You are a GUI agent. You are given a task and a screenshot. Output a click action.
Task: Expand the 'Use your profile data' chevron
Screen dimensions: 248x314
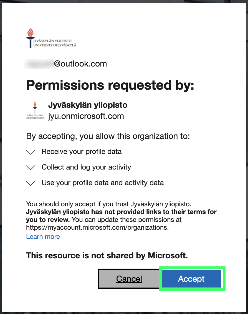31,183
